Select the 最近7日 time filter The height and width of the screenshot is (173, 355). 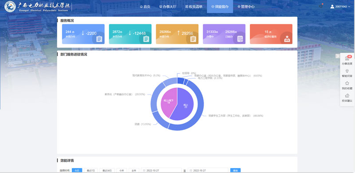click(x=91, y=170)
